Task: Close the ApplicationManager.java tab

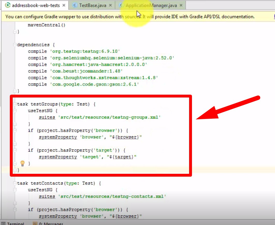Action: pos(181,5)
